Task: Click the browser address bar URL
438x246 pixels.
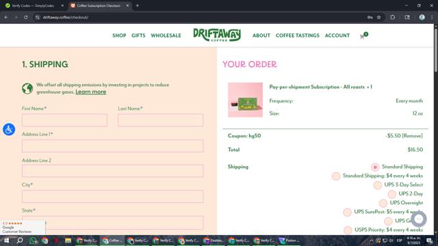Action: (x=66, y=17)
